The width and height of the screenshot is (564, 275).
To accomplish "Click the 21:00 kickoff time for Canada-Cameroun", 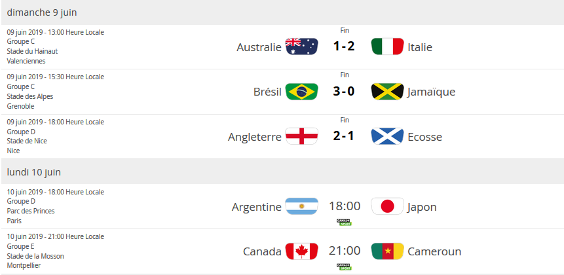I will pos(345,251).
